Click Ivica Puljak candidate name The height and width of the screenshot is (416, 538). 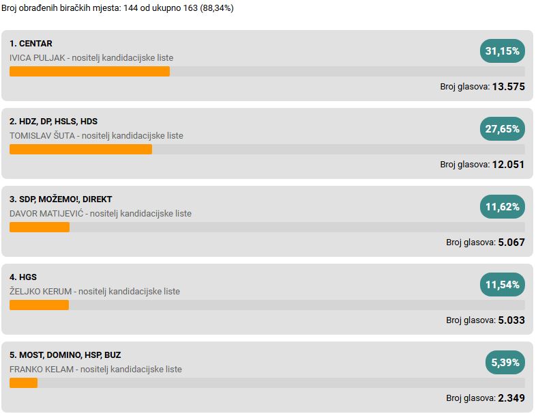[x=37, y=58]
